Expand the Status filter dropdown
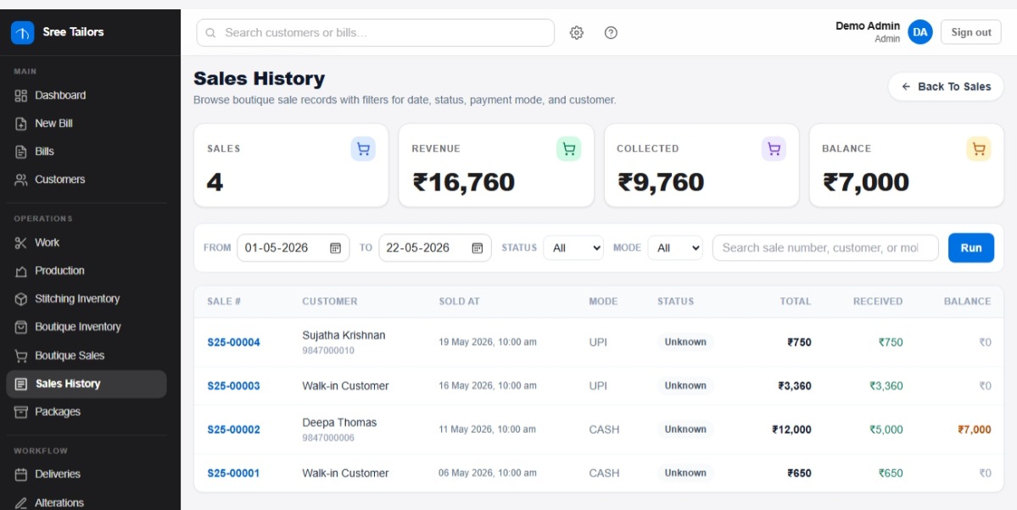Image resolution: width=1017 pixels, height=510 pixels. (573, 247)
